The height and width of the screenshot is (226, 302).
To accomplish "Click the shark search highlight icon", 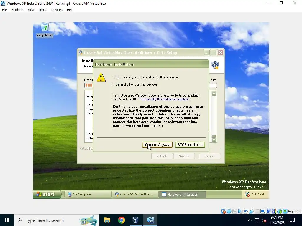I will pos(88,220).
